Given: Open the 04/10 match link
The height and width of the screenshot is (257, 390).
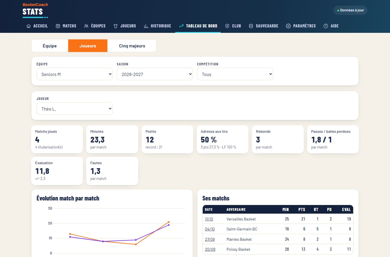Looking at the screenshot, I should (210, 229).
